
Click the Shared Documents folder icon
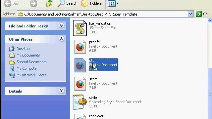pyautogui.click(x=12, y=62)
